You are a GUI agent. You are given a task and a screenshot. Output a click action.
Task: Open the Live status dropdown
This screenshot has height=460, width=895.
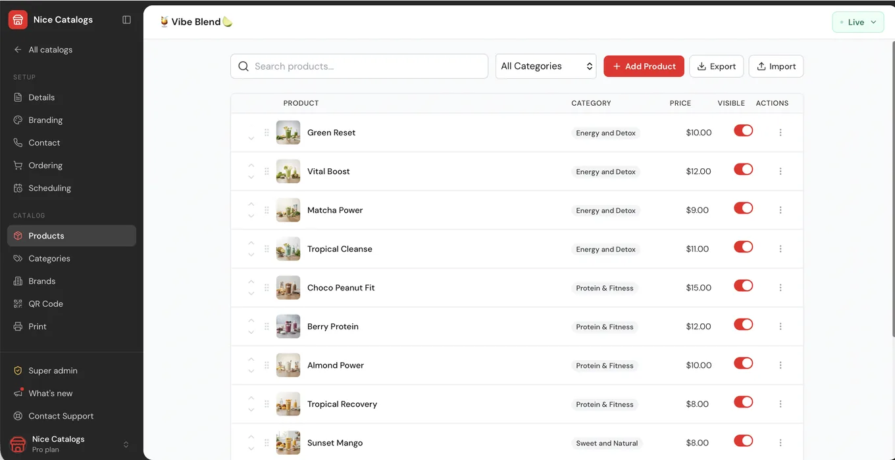click(x=858, y=22)
